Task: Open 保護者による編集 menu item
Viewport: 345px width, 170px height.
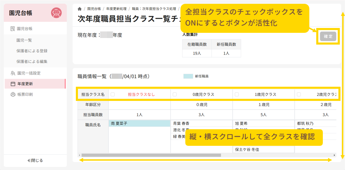Action: [x=32, y=62]
